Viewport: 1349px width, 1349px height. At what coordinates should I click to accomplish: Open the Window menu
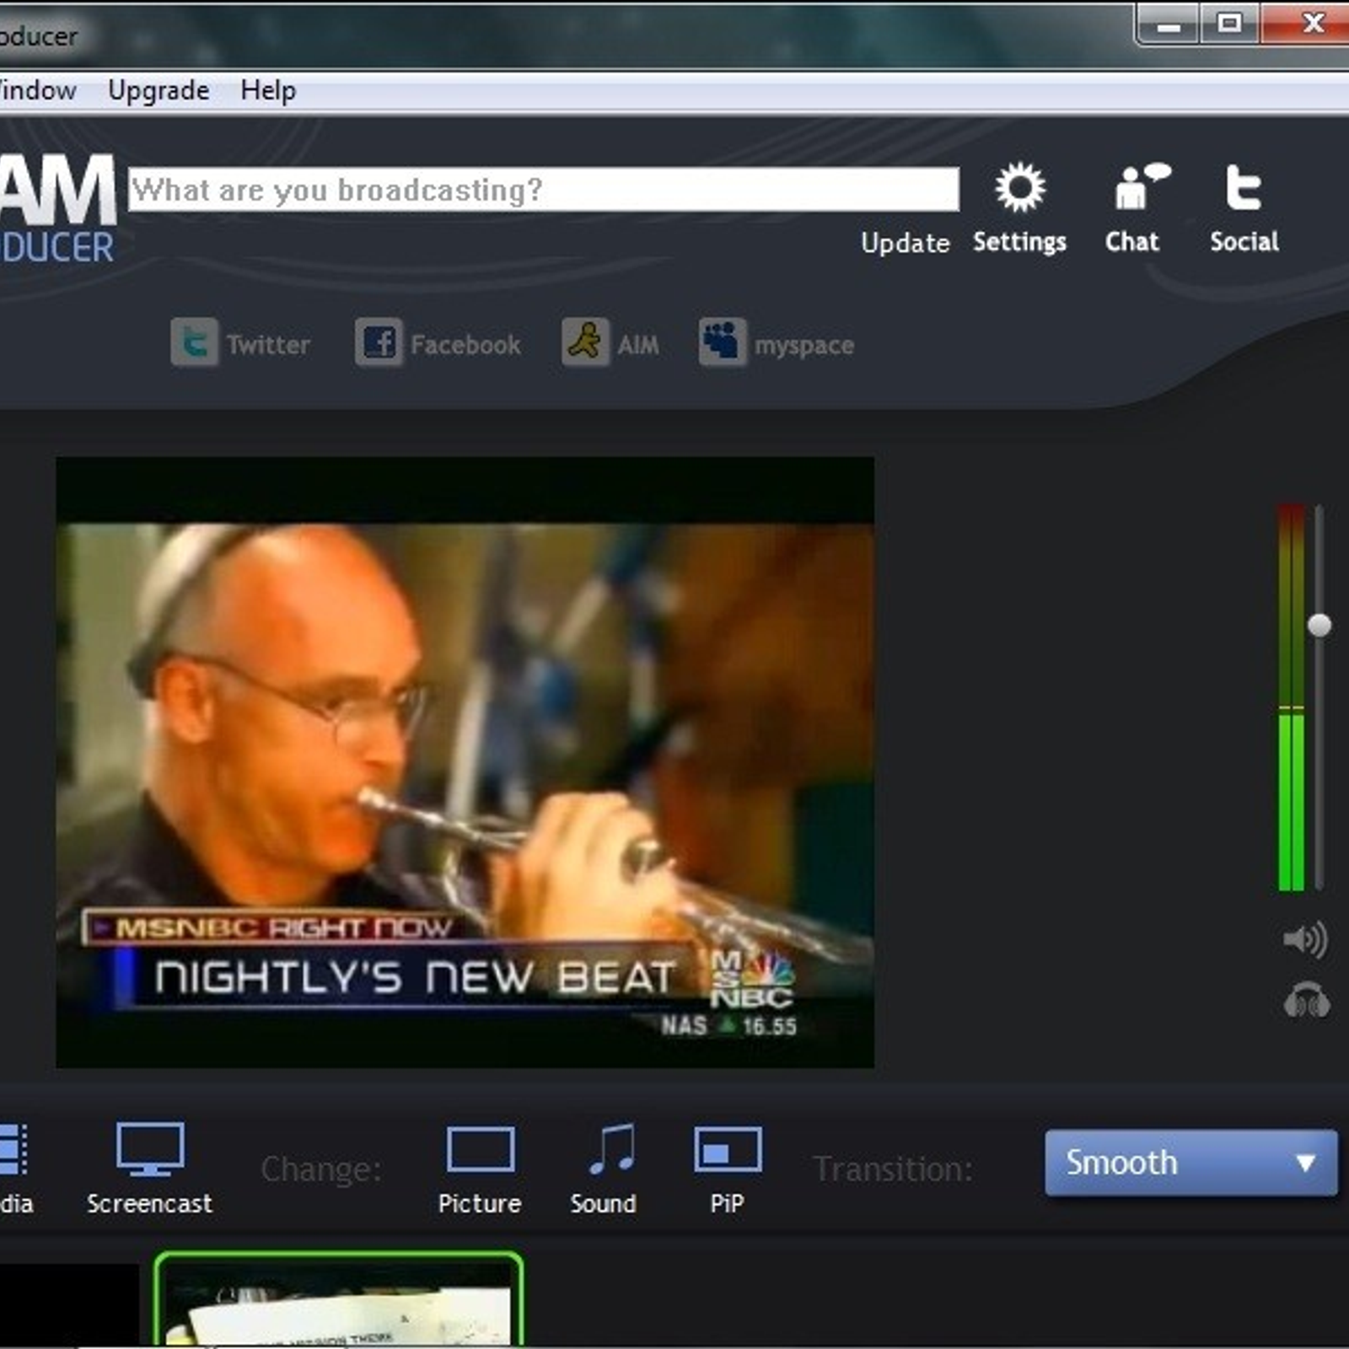37,90
